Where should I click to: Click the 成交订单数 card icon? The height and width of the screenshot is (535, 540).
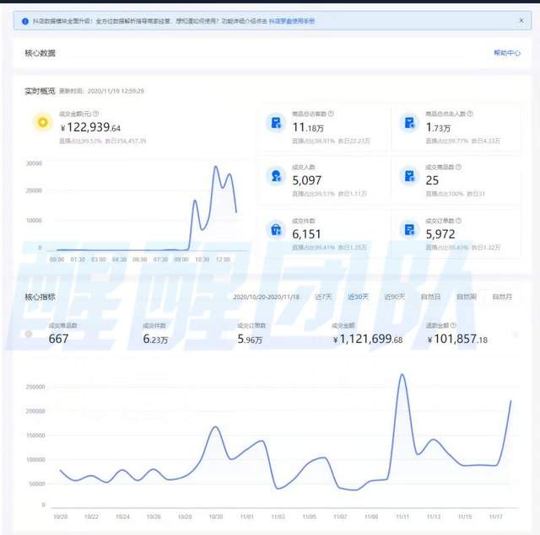click(x=409, y=228)
